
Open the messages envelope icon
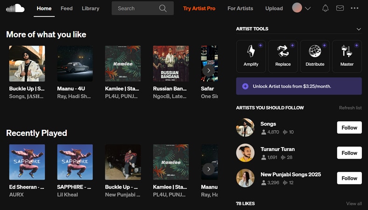click(340, 8)
